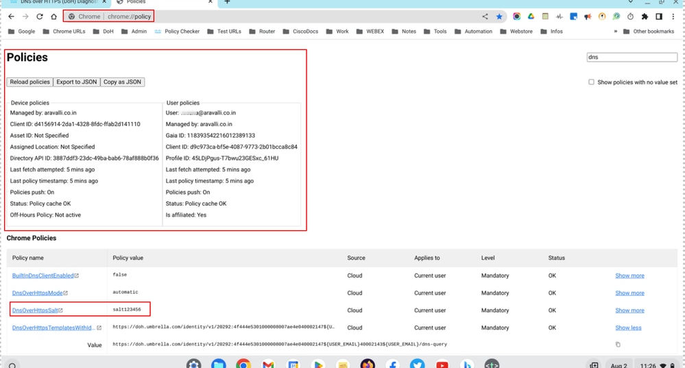This screenshot has height=368, width=685.
Task: Open the DnsOverHttpsSalt policy link
Action: 35,310
